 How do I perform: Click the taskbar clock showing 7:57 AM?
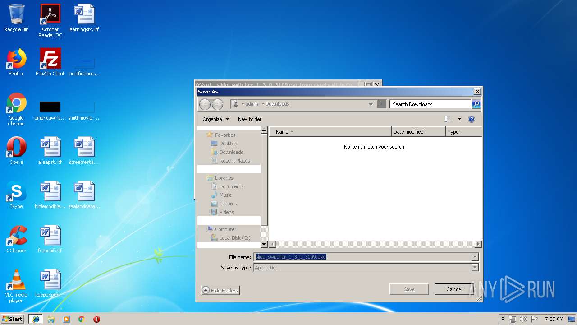(554, 319)
